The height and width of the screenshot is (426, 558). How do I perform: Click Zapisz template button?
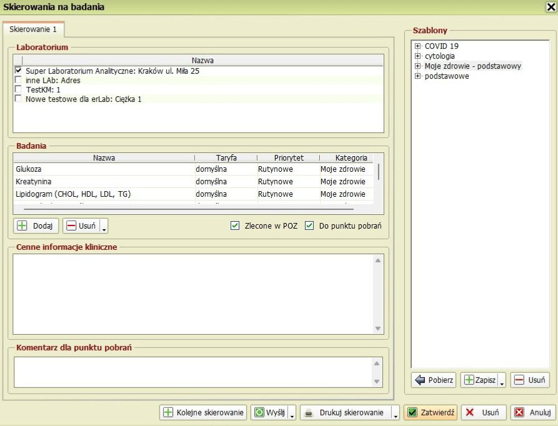479,380
